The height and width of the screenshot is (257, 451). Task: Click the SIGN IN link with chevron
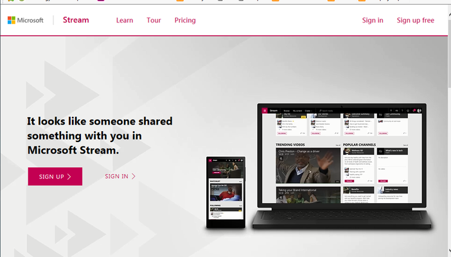(120, 176)
